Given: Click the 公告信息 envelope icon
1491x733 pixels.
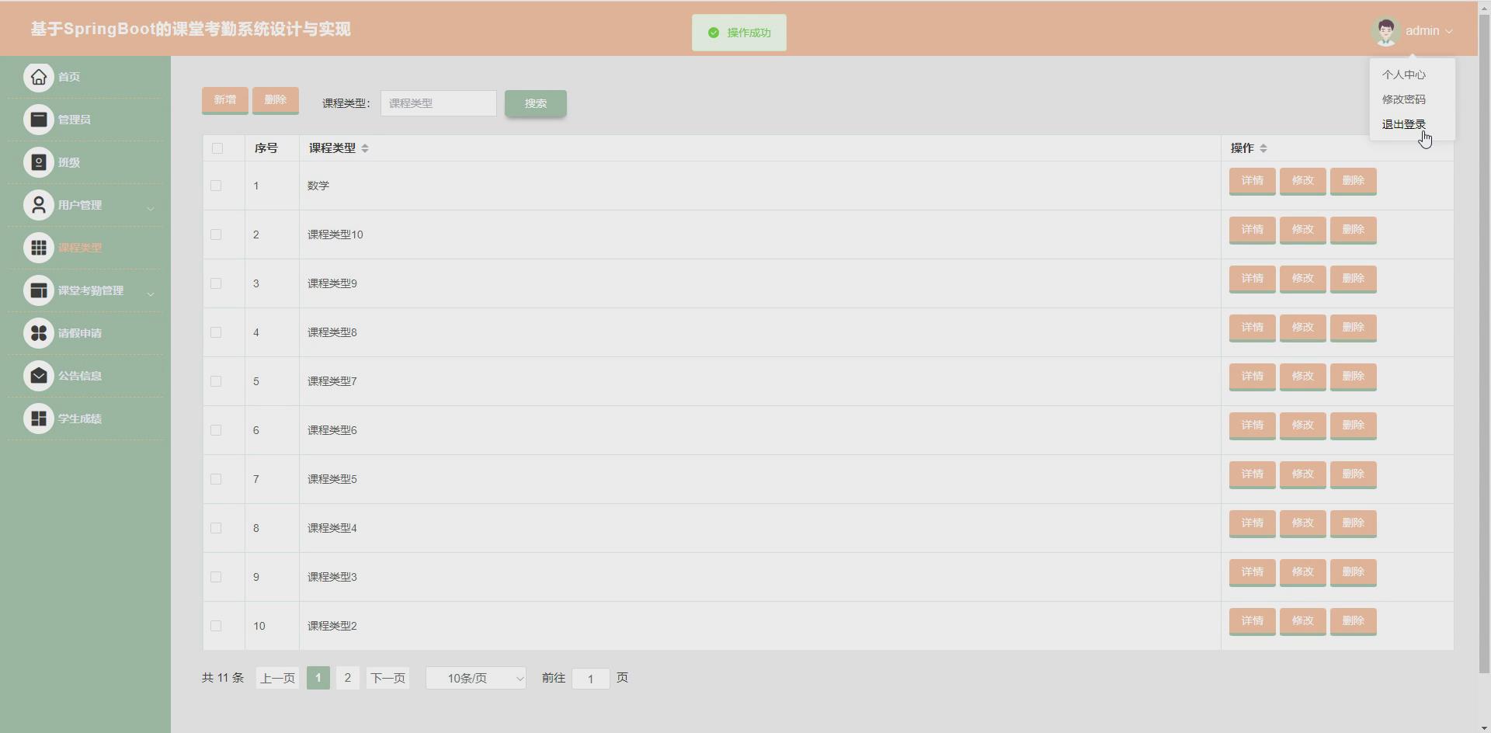Looking at the screenshot, I should (39, 376).
